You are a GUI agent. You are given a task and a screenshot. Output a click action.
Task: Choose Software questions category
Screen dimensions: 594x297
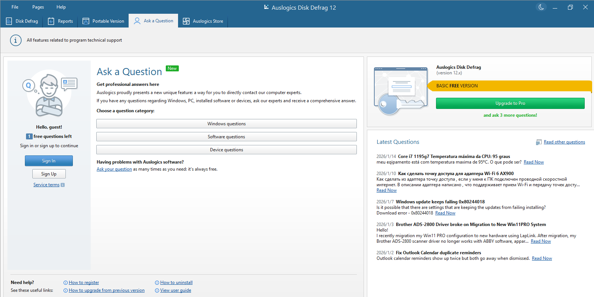click(226, 137)
